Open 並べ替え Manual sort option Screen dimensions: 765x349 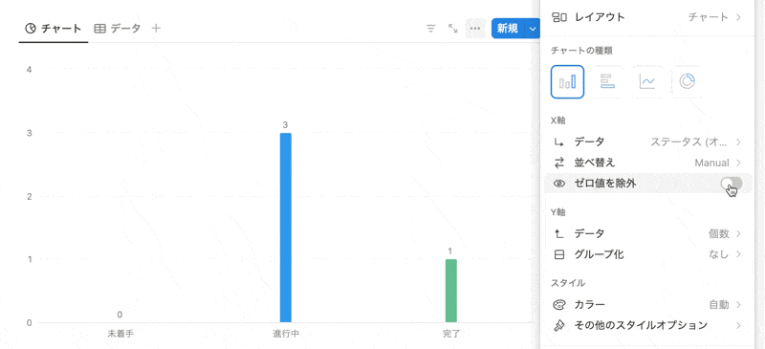tap(647, 163)
